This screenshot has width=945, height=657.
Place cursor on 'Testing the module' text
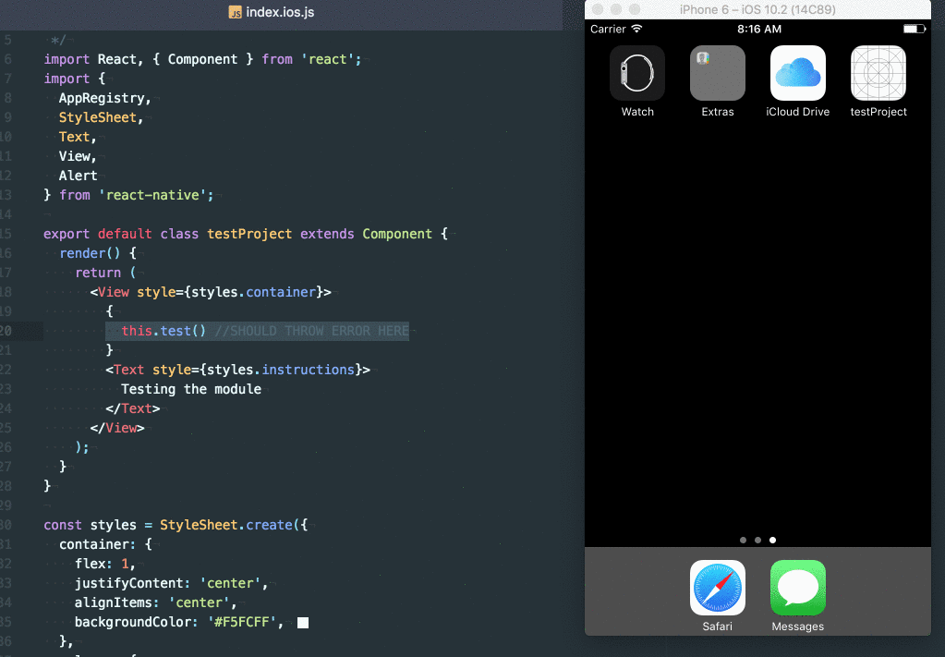[191, 389]
